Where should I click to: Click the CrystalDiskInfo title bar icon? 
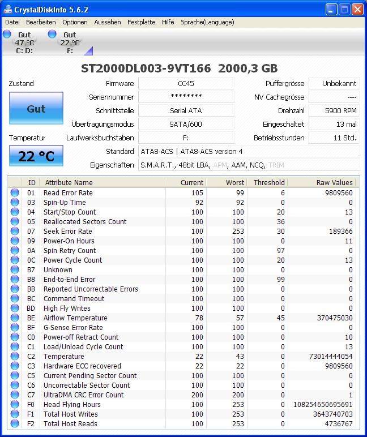(7, 10)
